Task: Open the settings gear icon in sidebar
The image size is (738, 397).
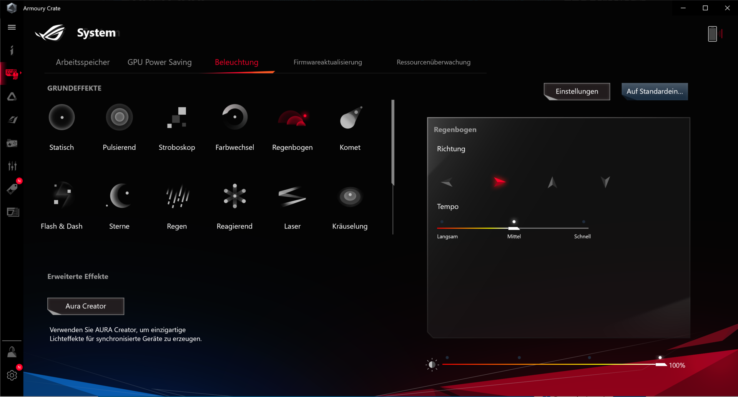Action: tap(12, 375)
